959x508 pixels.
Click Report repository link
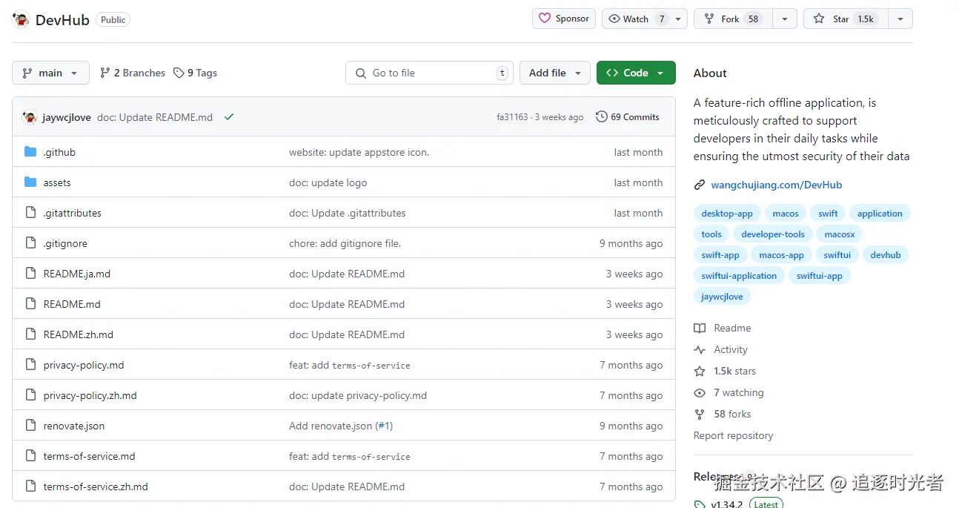pos(733,435)
